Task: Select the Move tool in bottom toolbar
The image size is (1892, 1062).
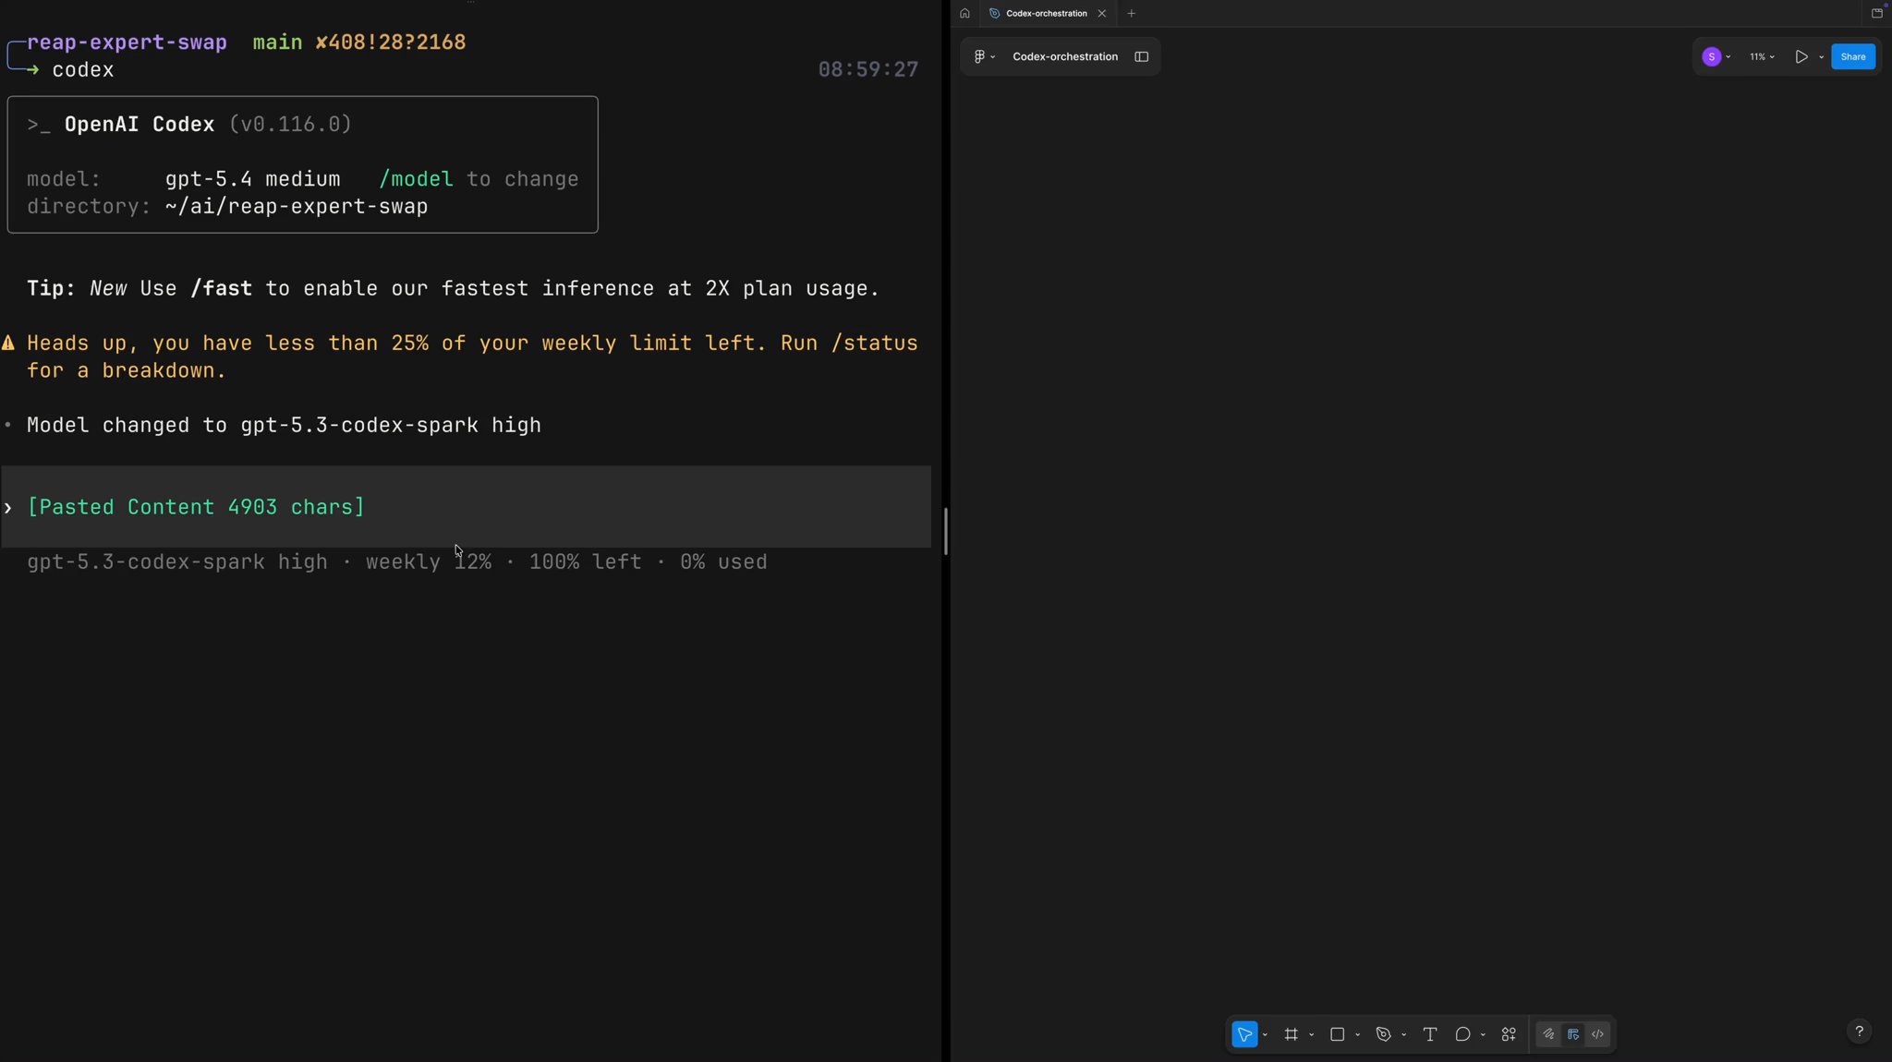Action: coord(1244,1034)
